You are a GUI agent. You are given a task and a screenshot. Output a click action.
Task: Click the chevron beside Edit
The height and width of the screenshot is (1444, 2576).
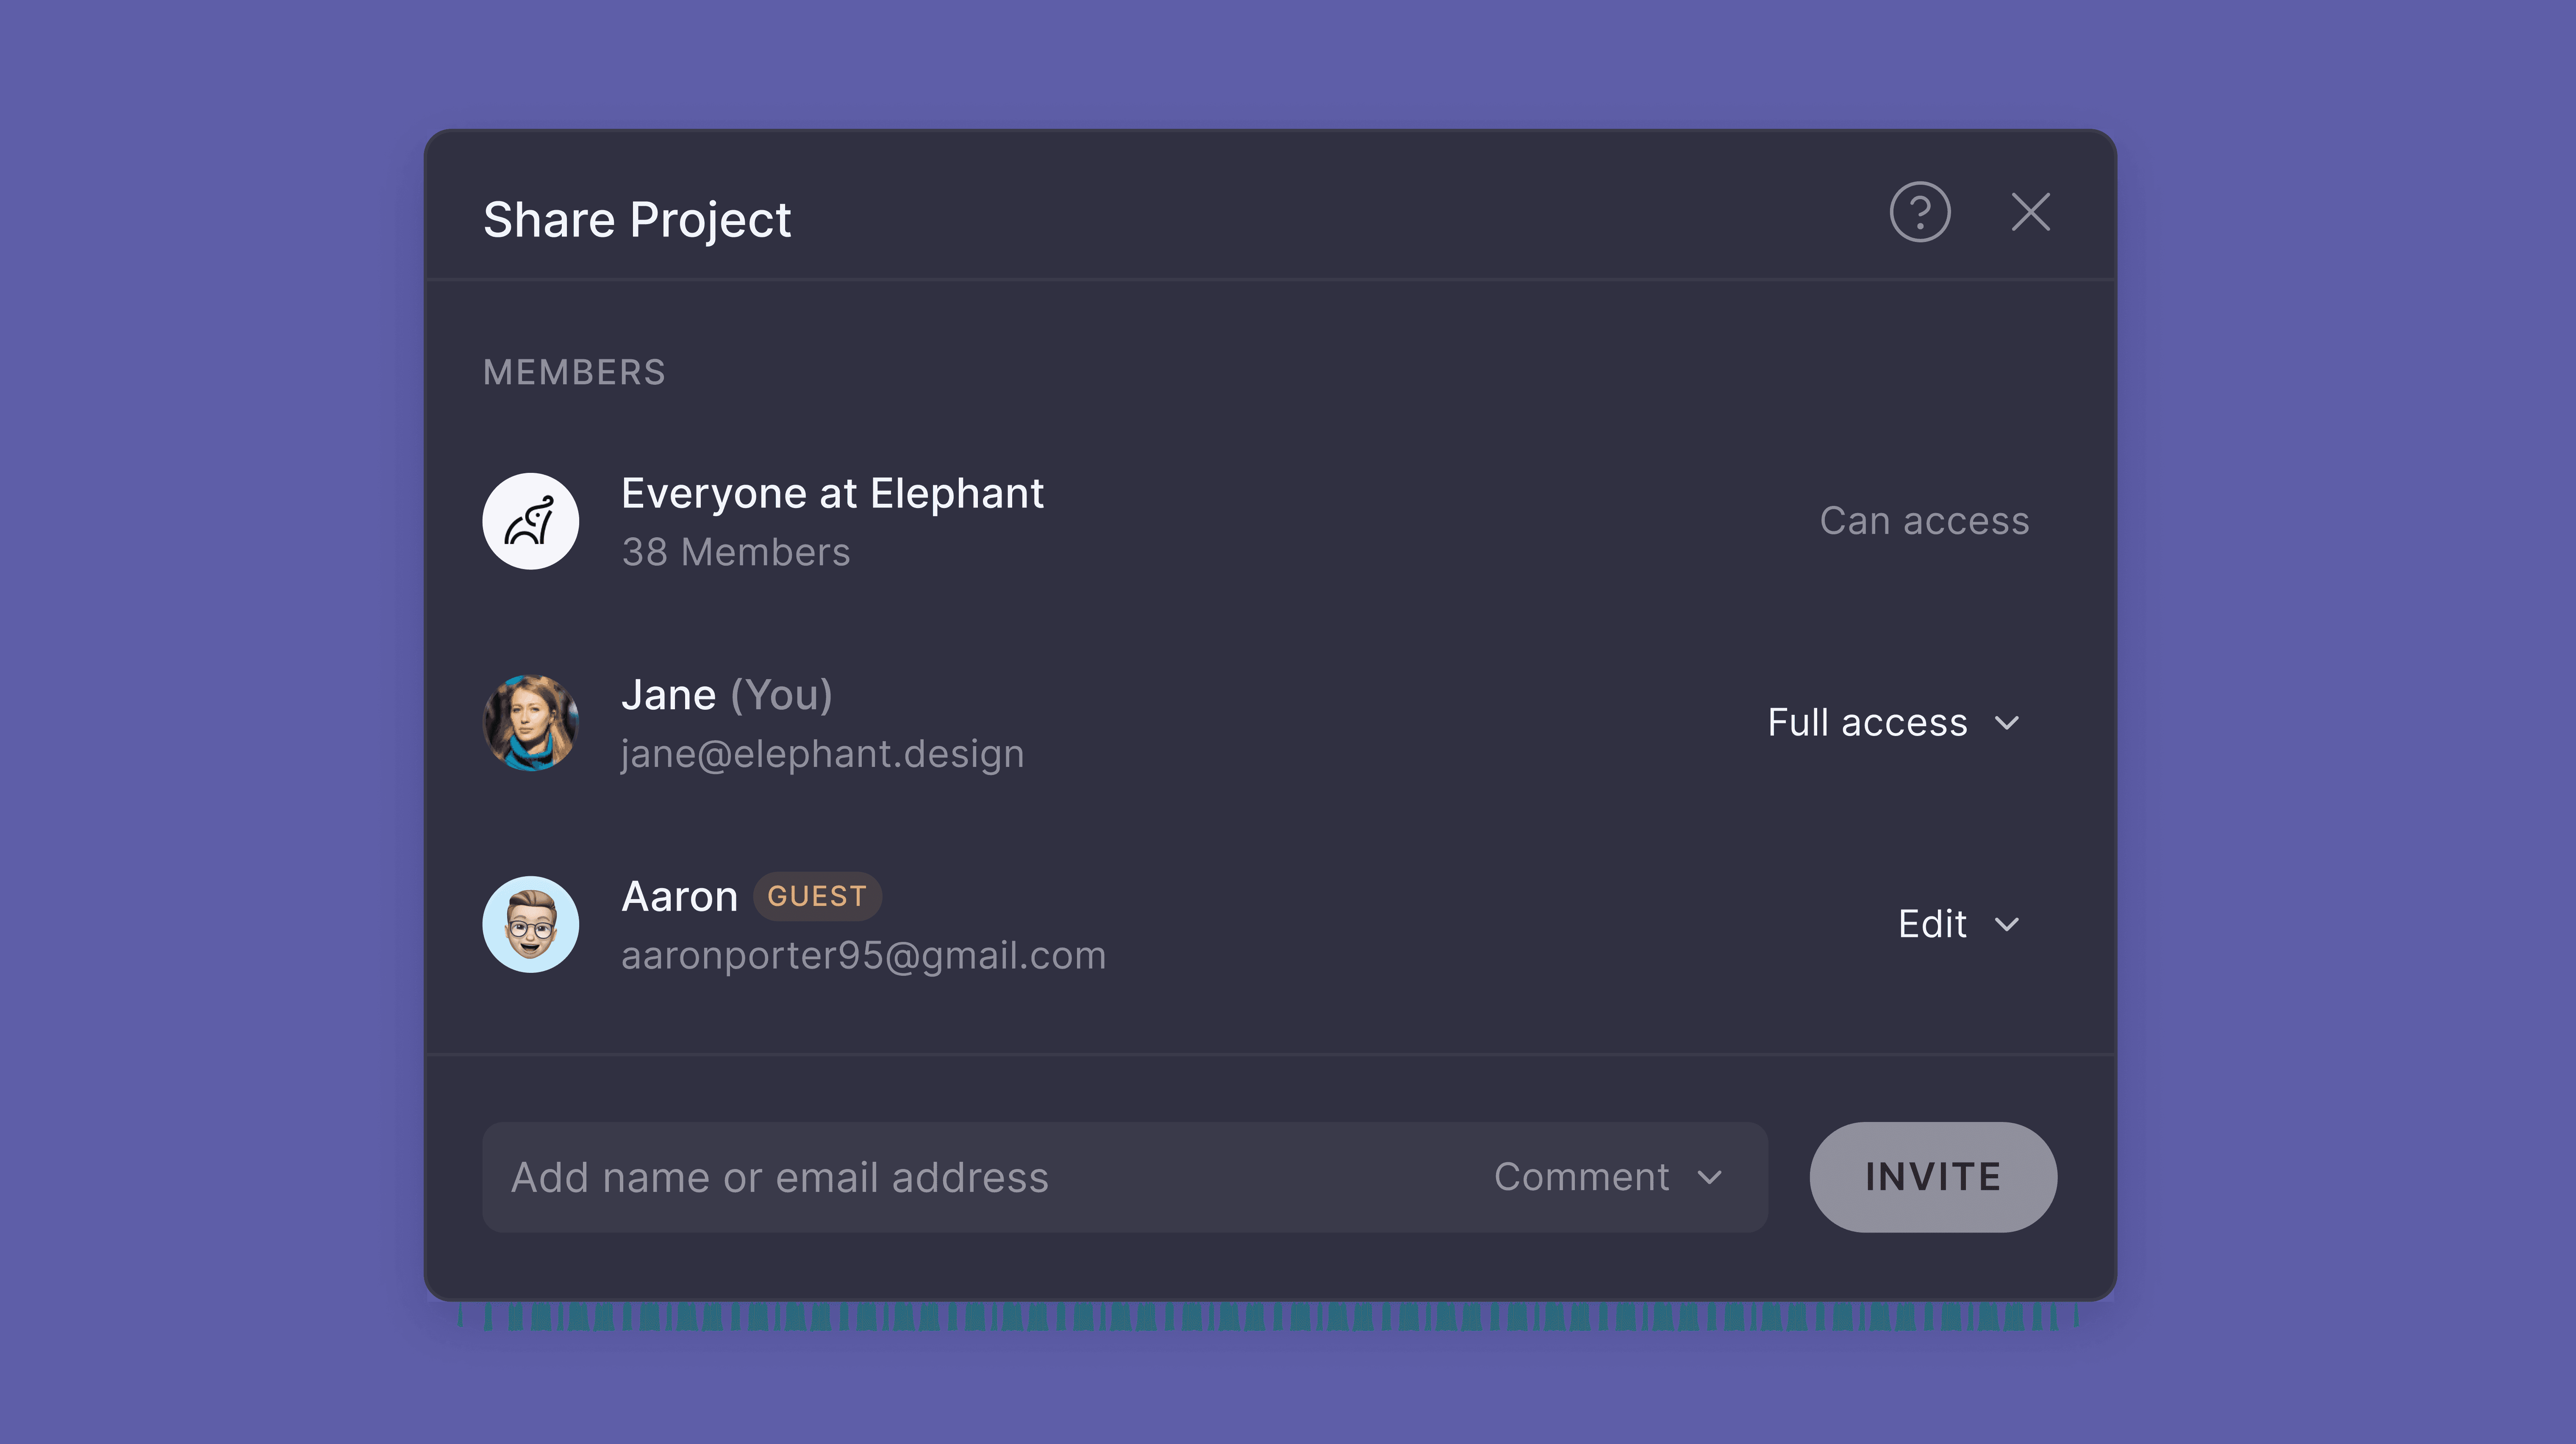click(x=2006, y=925)
